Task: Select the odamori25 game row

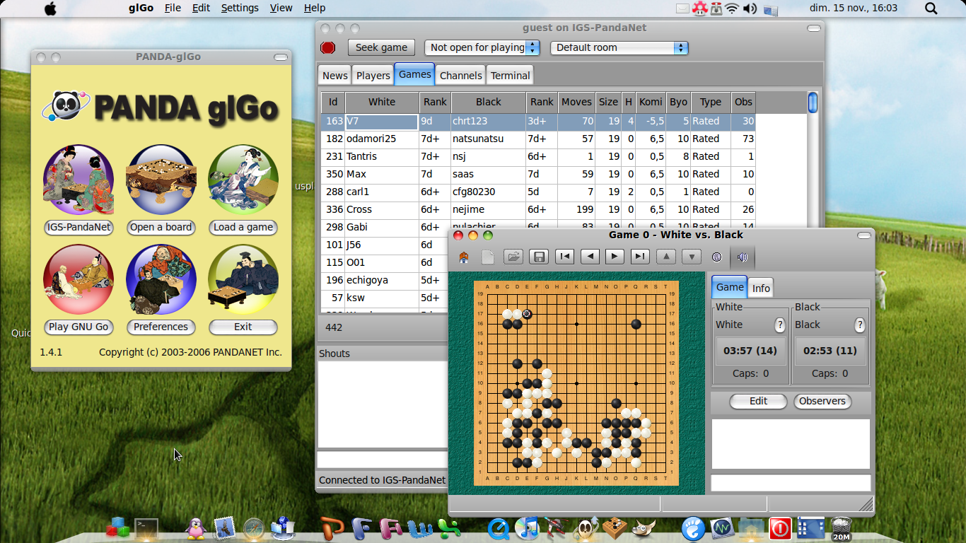Action: [538, 139]
